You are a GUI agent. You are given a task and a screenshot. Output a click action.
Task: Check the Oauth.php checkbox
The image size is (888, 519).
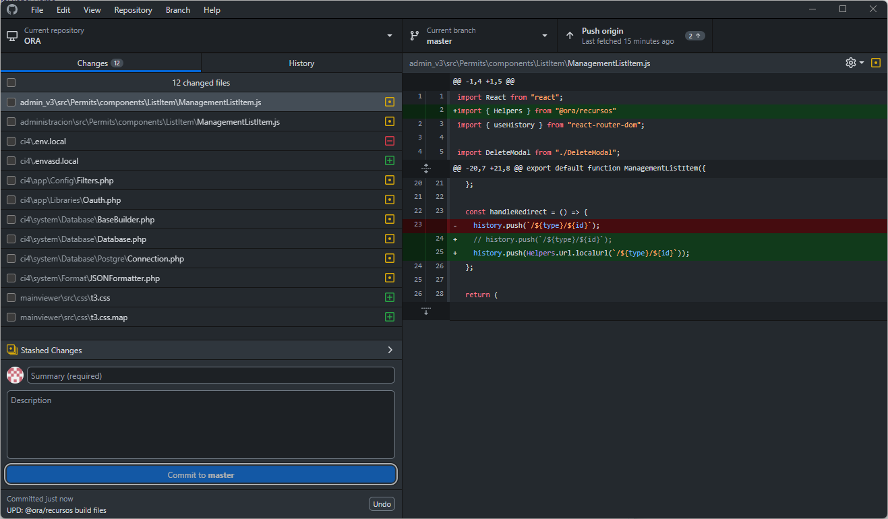[x=11, y=200]
